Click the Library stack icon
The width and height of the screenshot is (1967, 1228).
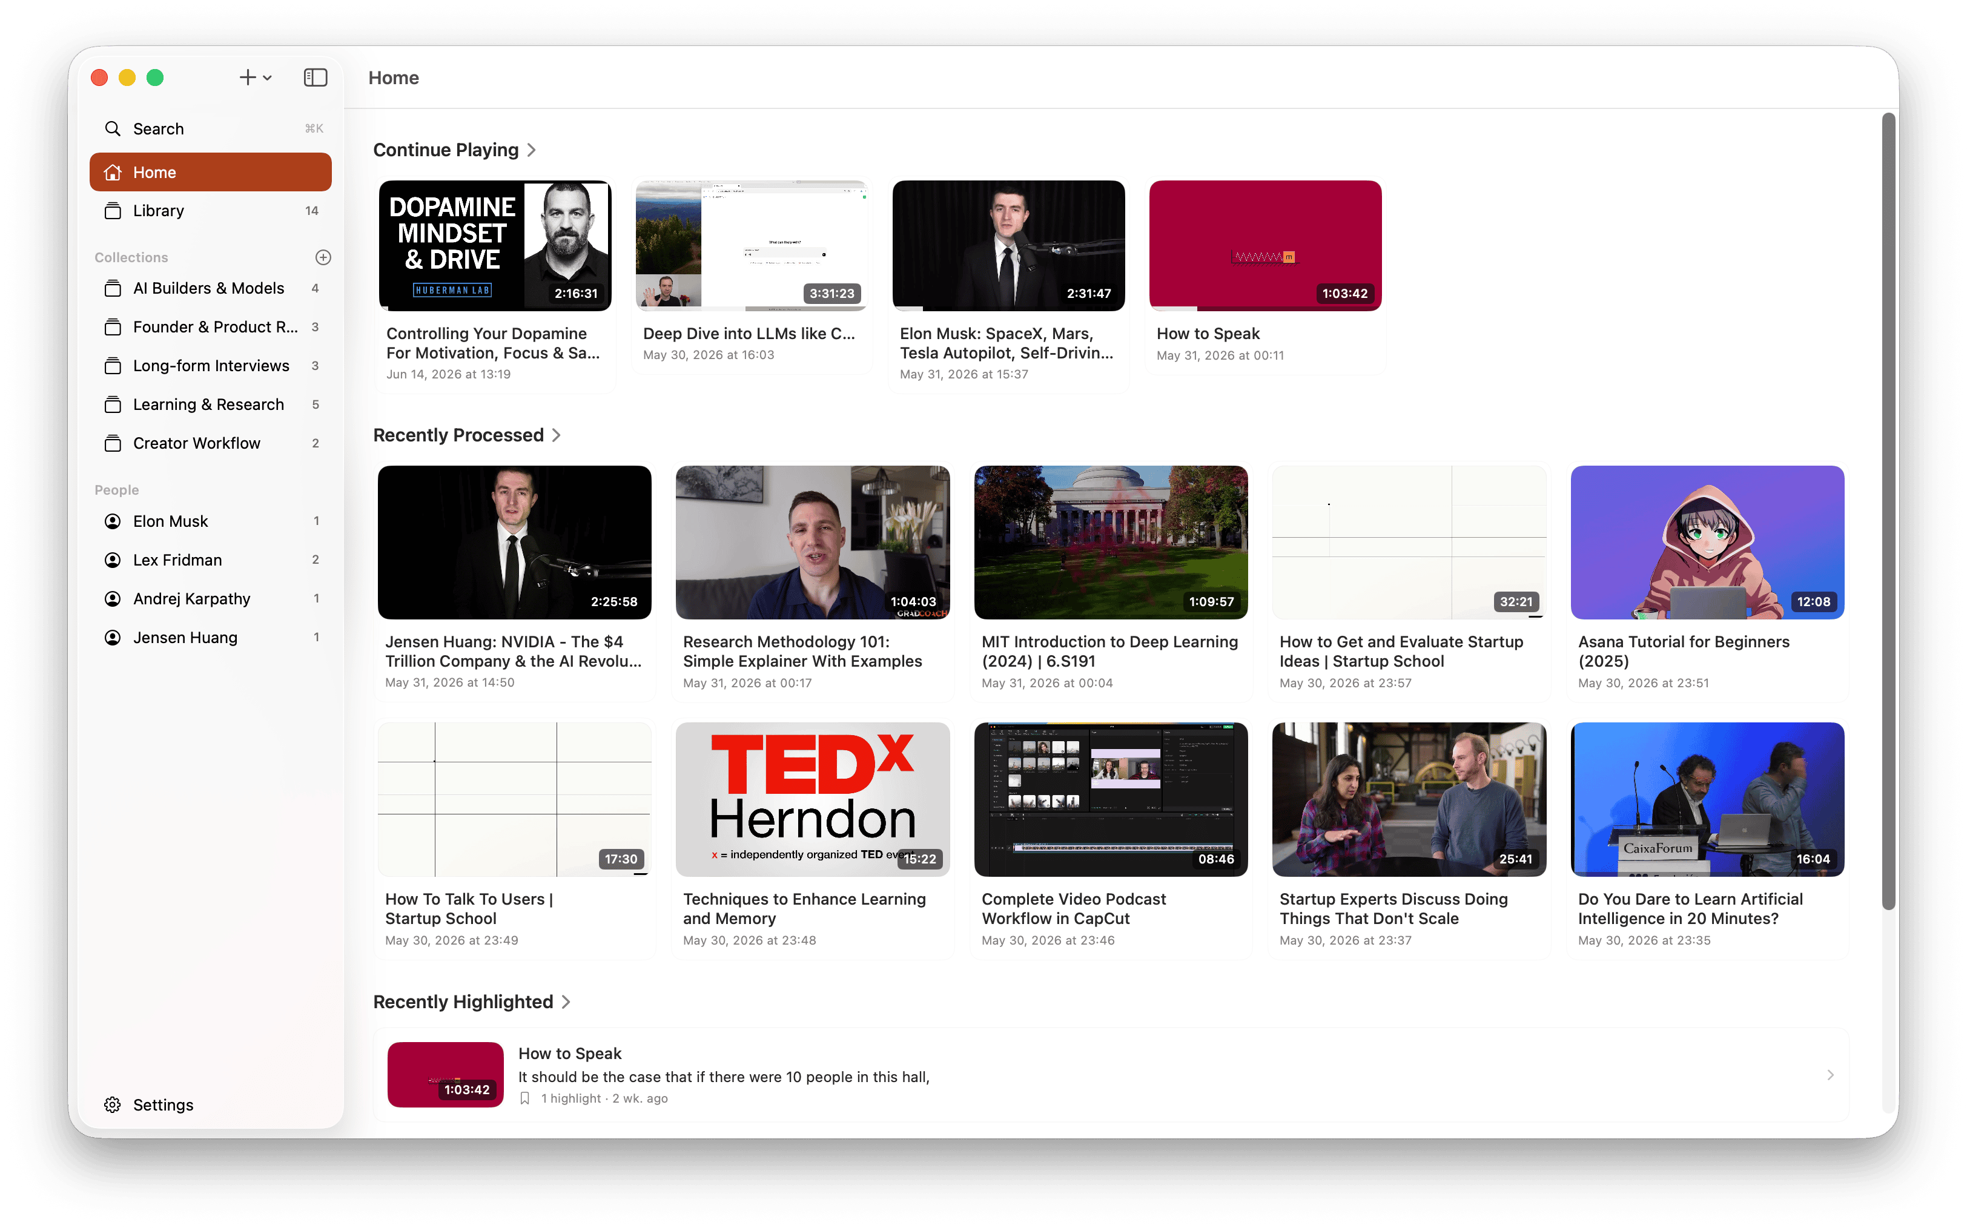[113, 210]
